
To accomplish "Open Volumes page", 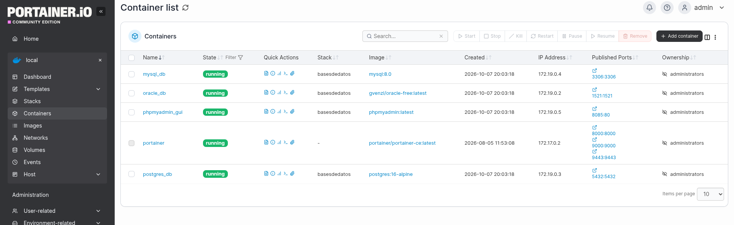I will pyautogui.click(x=57, y=150).
